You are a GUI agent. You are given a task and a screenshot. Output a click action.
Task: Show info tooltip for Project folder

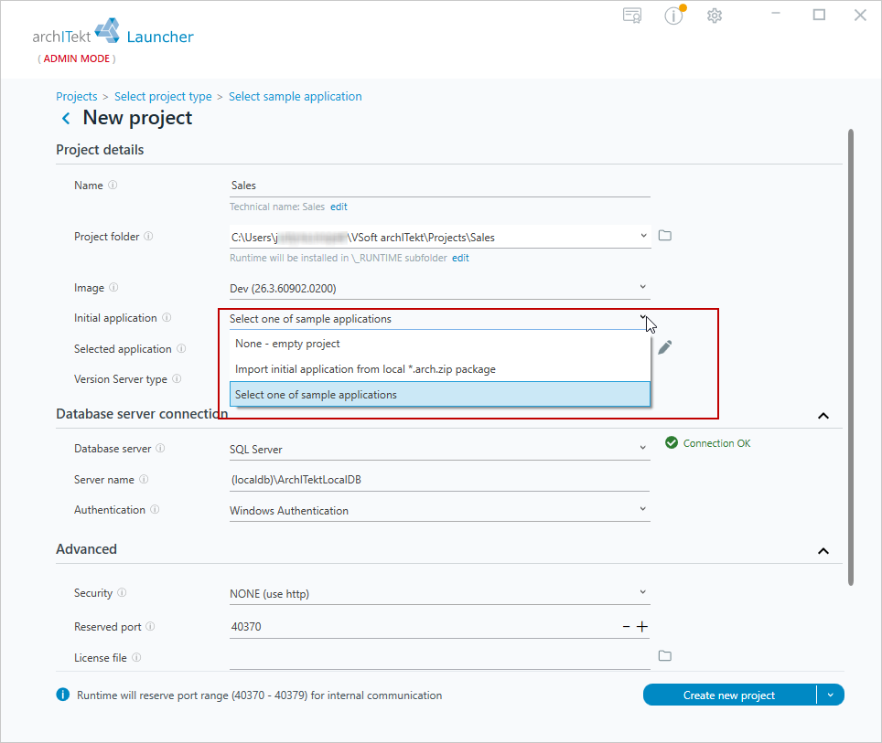(x=148, y=236)
